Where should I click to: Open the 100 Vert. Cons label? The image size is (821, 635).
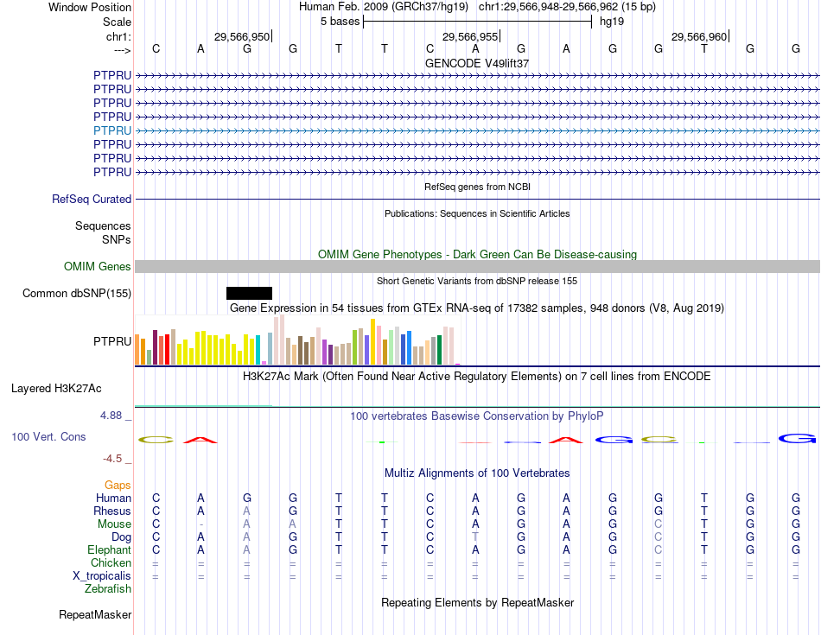[48, 436]
